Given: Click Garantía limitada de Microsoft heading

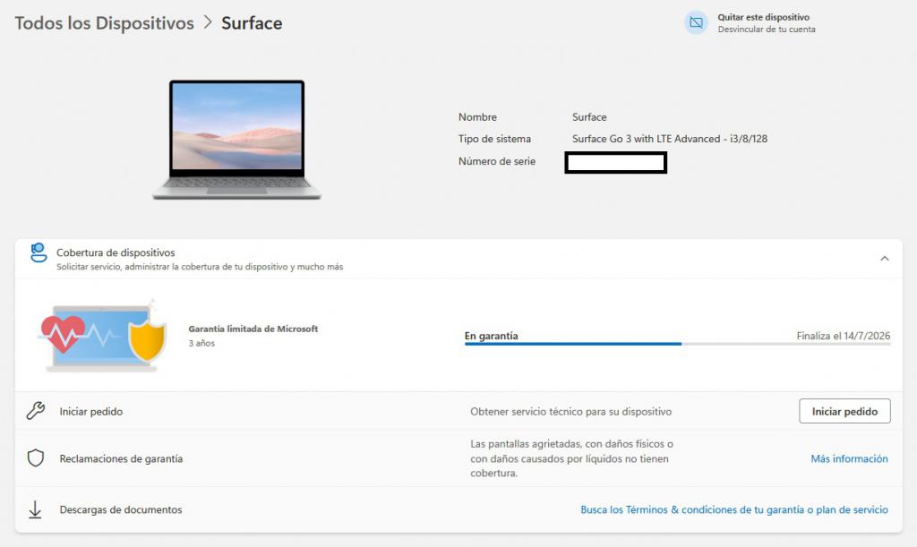Looking at the screenshot, I should click(x=253, y=329).
